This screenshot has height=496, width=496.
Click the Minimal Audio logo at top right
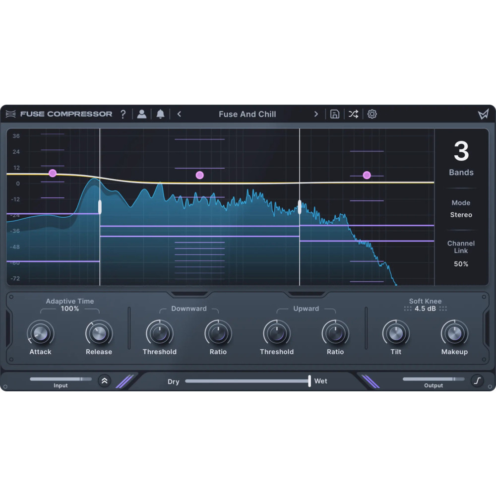[483, 114]
